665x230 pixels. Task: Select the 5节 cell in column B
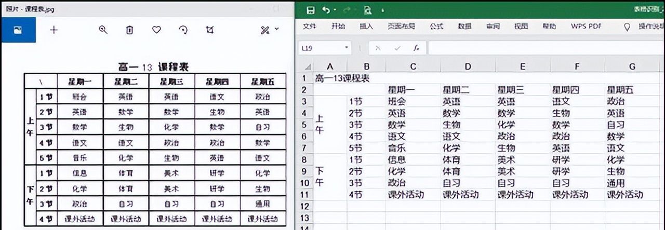point(366,148)
